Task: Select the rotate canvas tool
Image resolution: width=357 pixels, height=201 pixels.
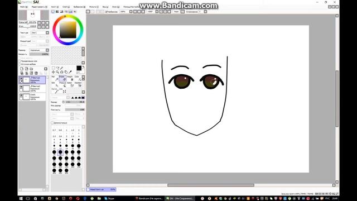Action: click(62, 72)
